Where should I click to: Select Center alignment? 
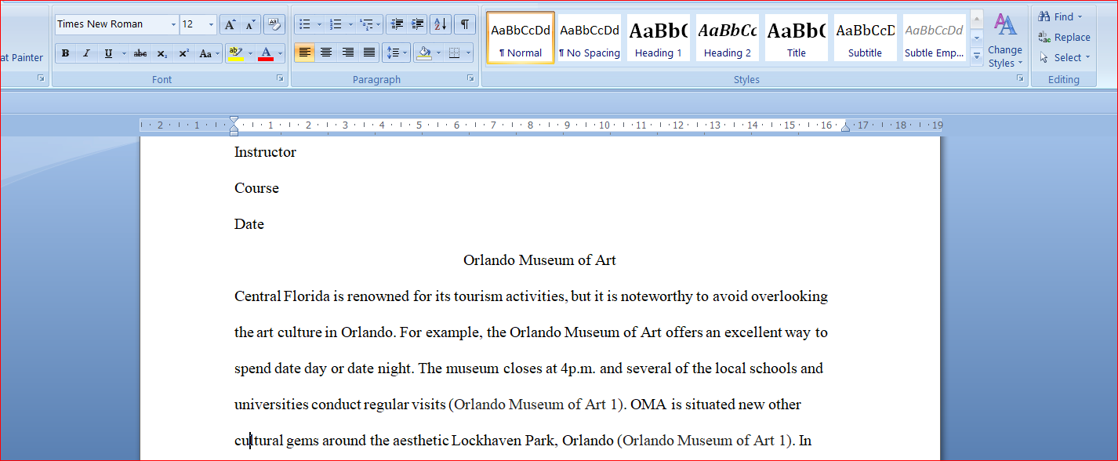tap(326, 53)
